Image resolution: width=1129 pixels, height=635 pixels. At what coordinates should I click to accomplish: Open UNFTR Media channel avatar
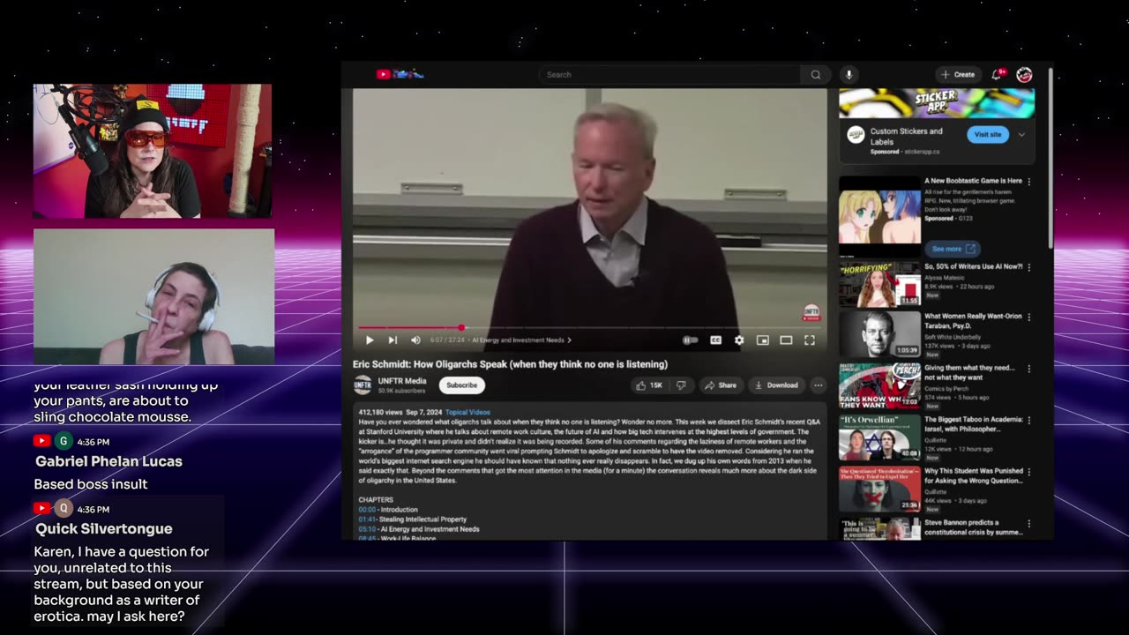pyautogui.click(x=363, y=385)
